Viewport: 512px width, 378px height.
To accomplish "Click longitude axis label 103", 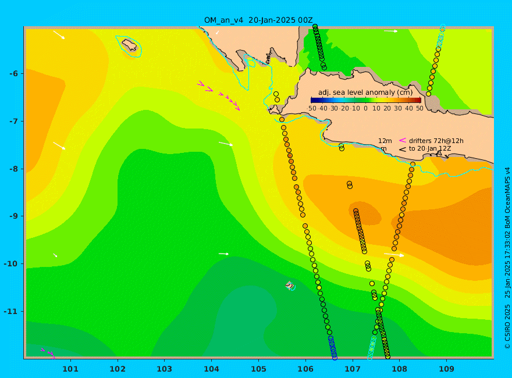I will click(164, 369).
